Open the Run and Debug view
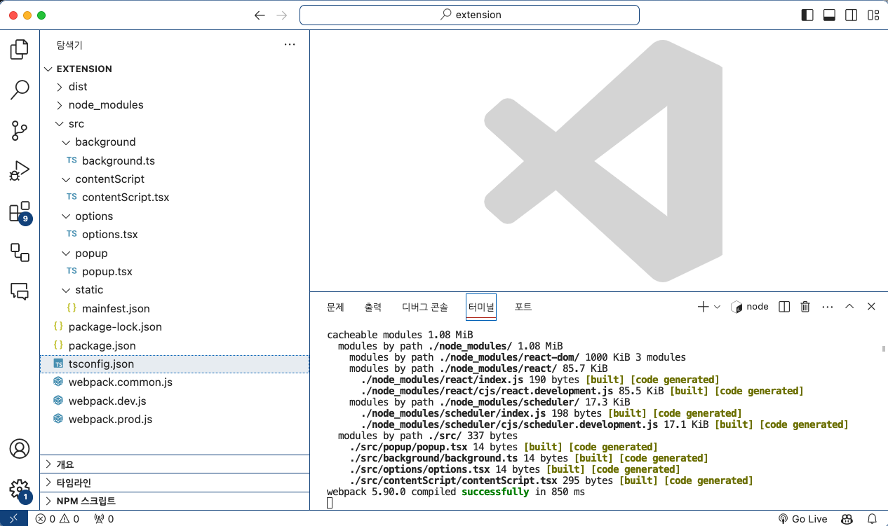 coord(20,171)
